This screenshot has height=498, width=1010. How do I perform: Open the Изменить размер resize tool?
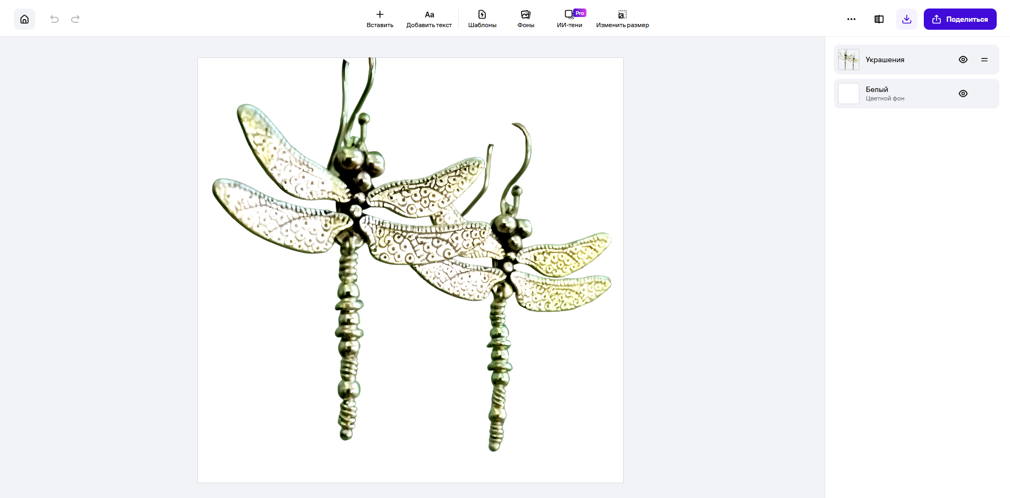point(623,19)
